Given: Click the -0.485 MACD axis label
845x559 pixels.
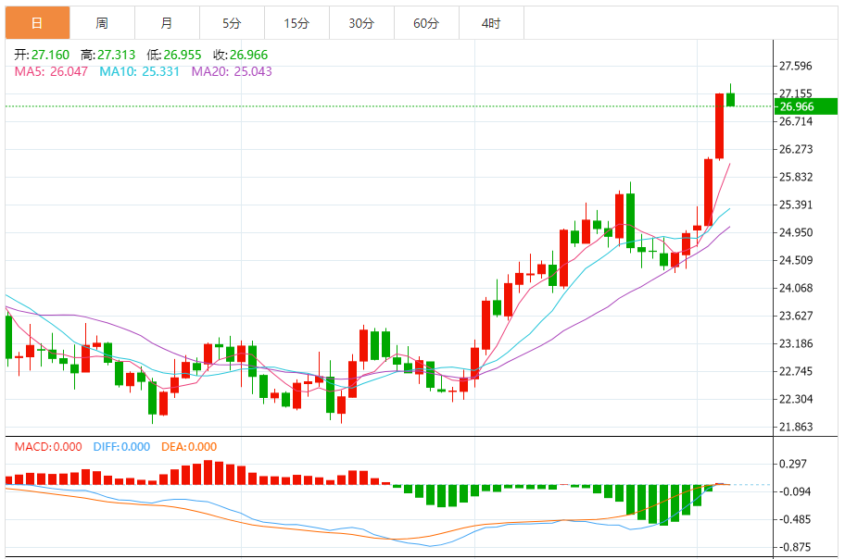Looking at the screenshot, I should pyautogui.click(x=793, y=520).
